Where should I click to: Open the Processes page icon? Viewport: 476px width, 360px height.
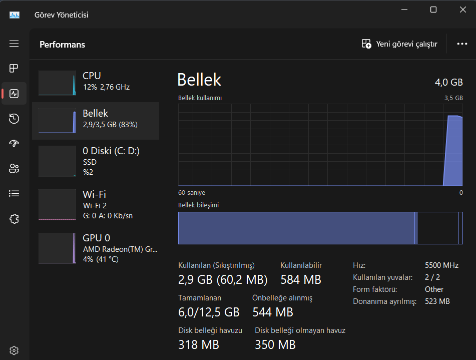(x=14, y=69)
